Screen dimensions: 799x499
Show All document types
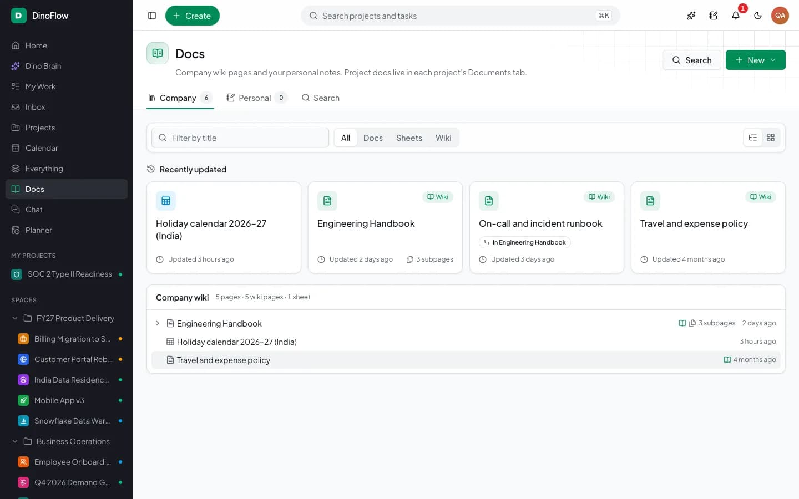(x=346, y=138)
